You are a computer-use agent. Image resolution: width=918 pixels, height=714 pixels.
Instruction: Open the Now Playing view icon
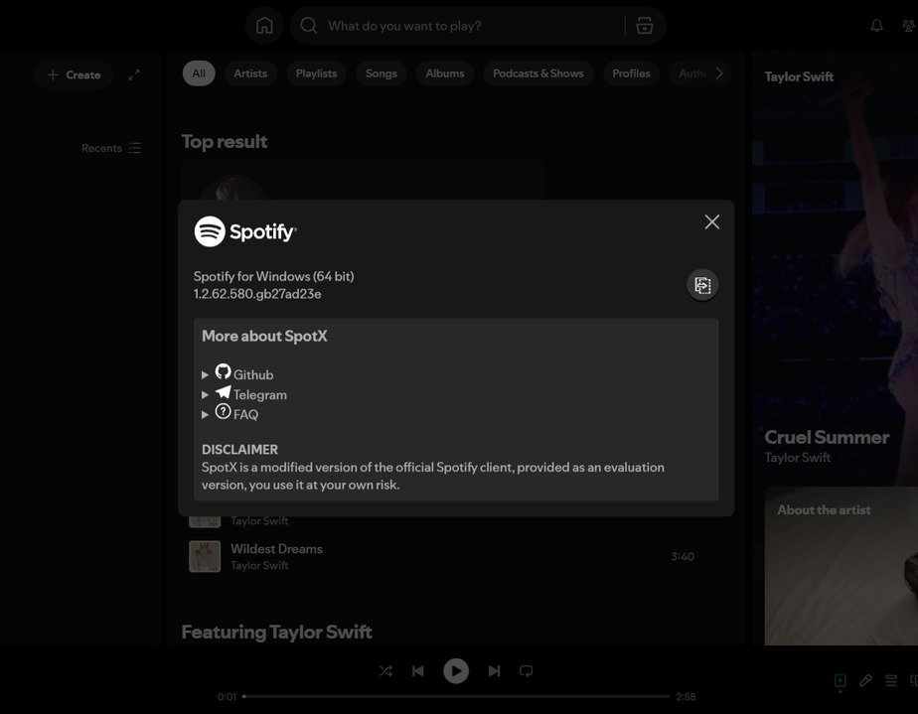(x=840, y=681)
